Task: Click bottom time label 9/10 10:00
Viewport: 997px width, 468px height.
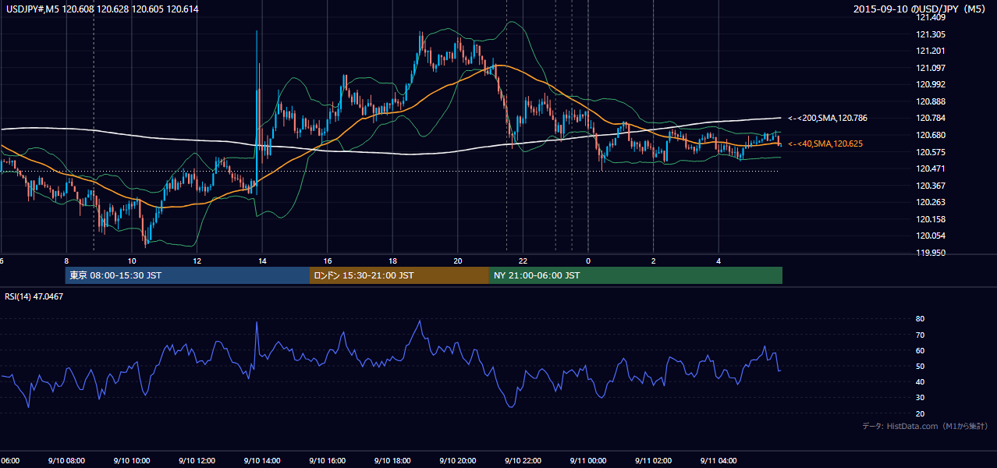Action: click(131, 461)
